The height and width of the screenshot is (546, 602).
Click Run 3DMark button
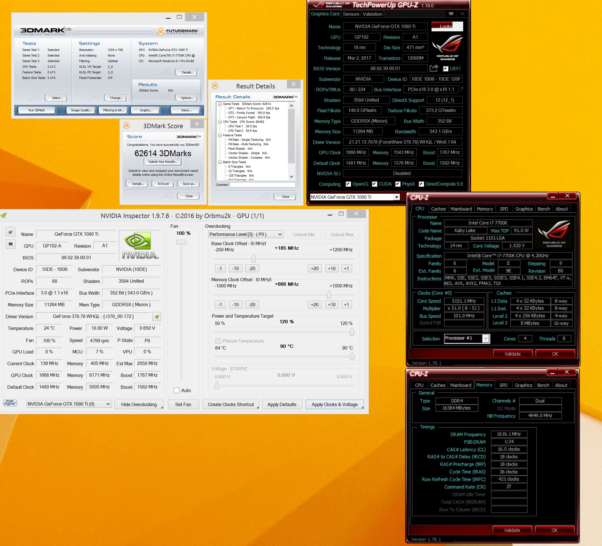coord(37,110)
